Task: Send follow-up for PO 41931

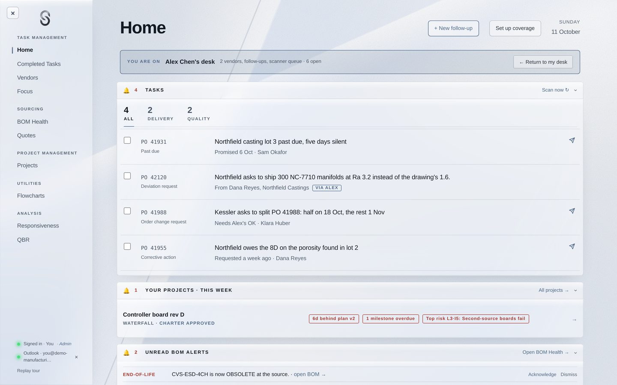Action: click(572, 140)
